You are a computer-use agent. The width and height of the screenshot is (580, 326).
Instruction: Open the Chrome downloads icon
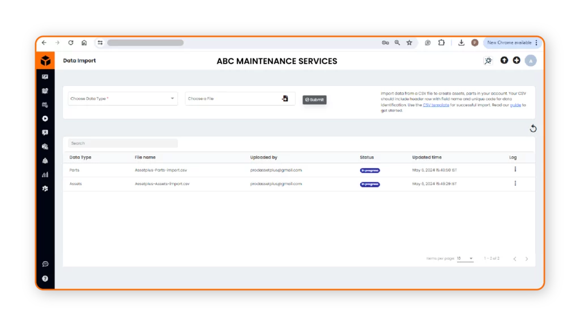pos(461,42)
